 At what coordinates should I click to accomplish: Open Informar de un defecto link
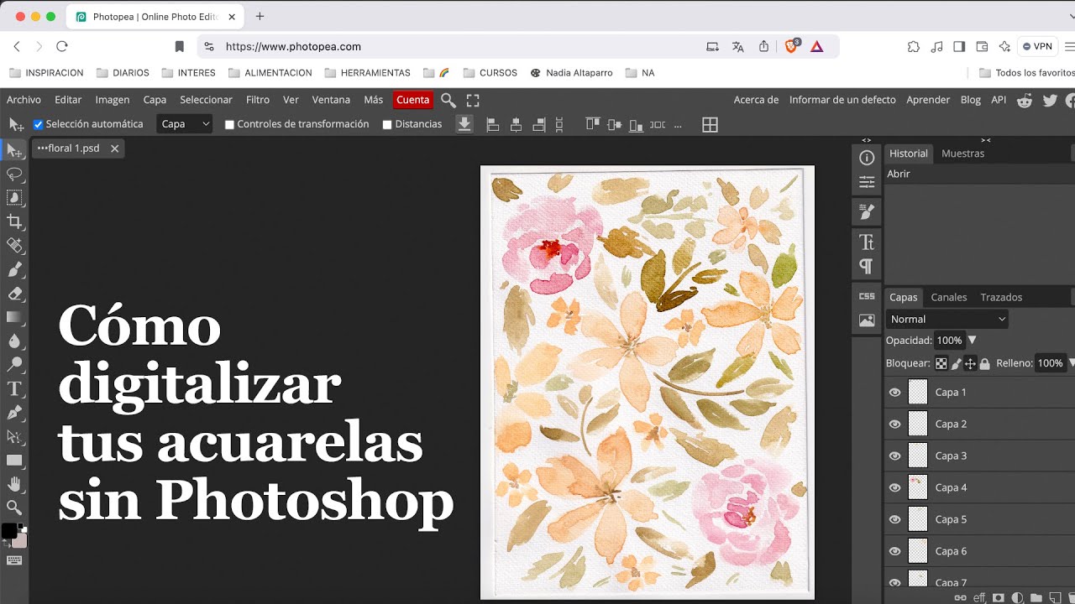tap(842, 100)
